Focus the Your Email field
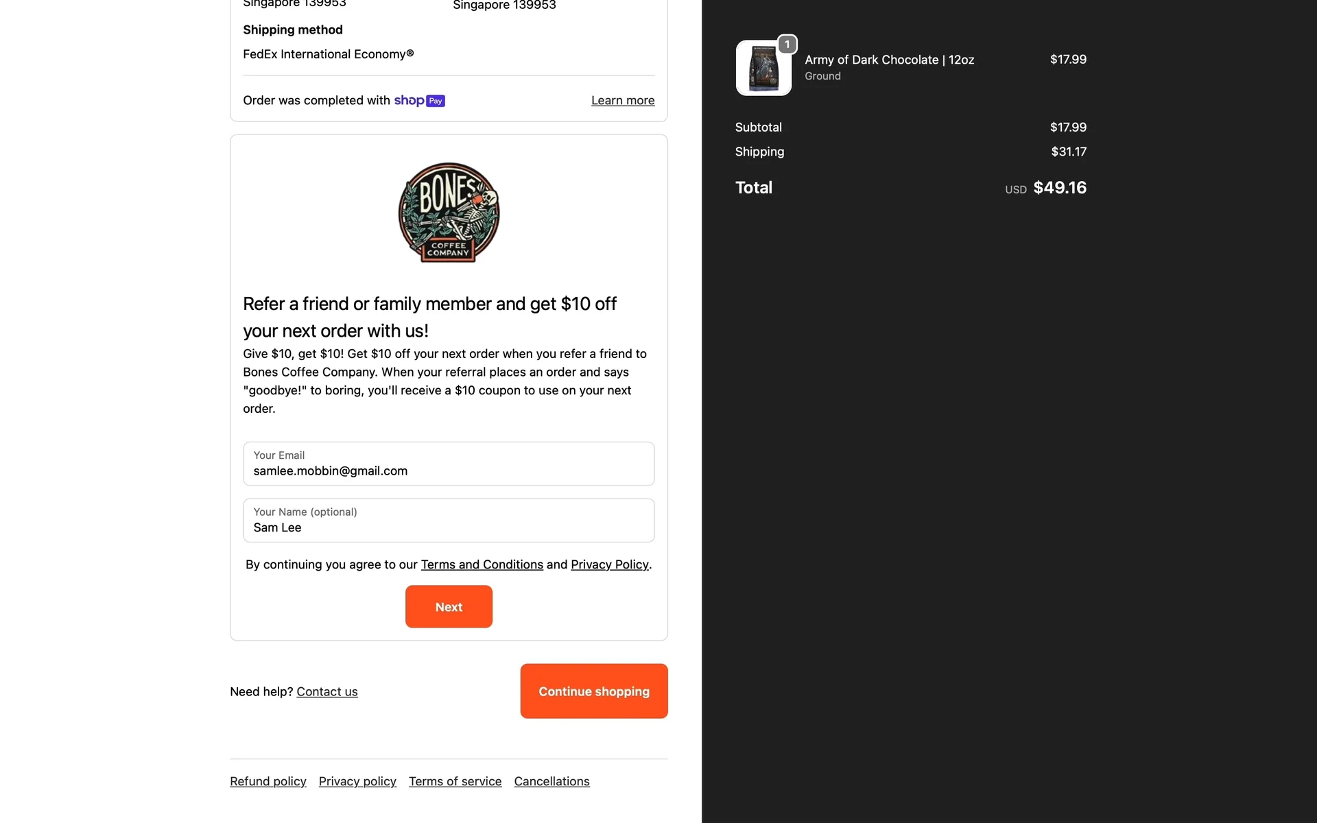1317x823 pixels. (x=449, y=464)
